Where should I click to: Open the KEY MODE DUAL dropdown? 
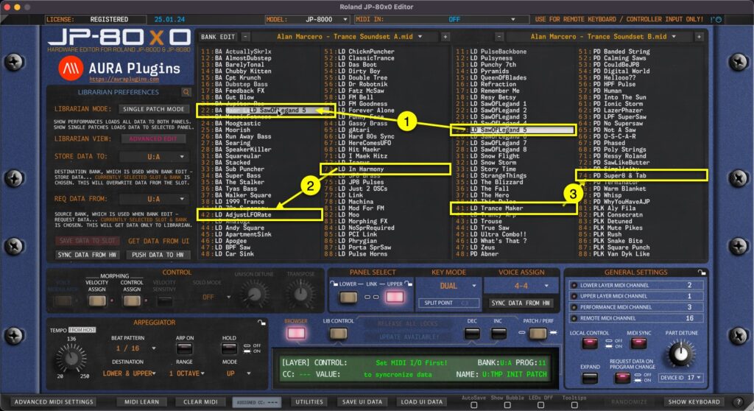(x=448, y=286)
